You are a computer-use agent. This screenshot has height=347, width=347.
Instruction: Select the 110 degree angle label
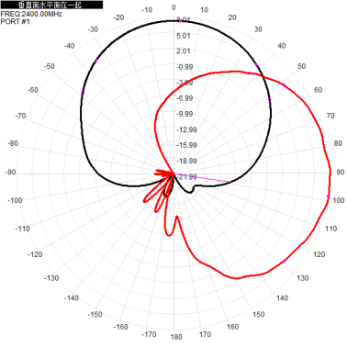coord(330,229)
